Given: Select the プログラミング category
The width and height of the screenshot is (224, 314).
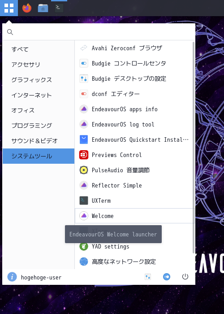Looking at the screenshot, I should [39, 125].
